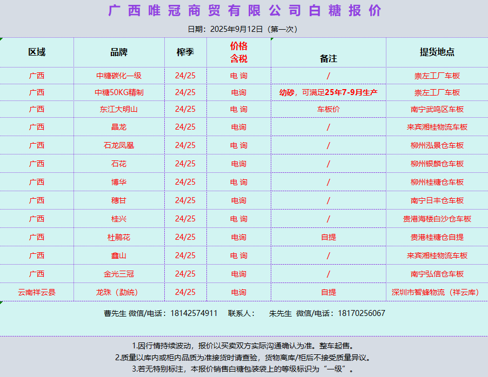Select the 车板价 remark cell
The width and height of the screenshot is (488, 377).
[328, 109]
